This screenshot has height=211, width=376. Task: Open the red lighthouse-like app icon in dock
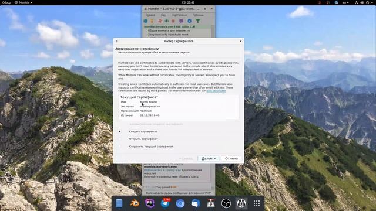(x=211, y=203)
